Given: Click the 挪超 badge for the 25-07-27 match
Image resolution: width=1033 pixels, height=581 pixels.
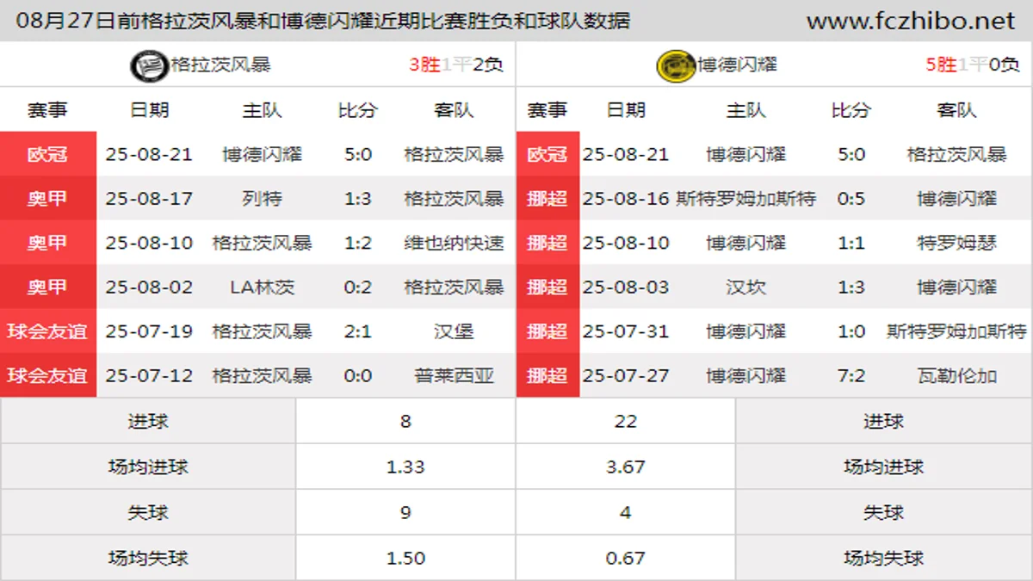Looking at the screenshot, I should (547, 375).
